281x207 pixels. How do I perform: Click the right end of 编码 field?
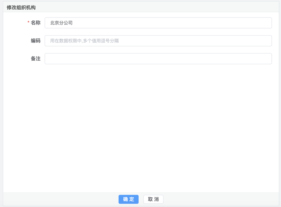click(x=266, y=41)
